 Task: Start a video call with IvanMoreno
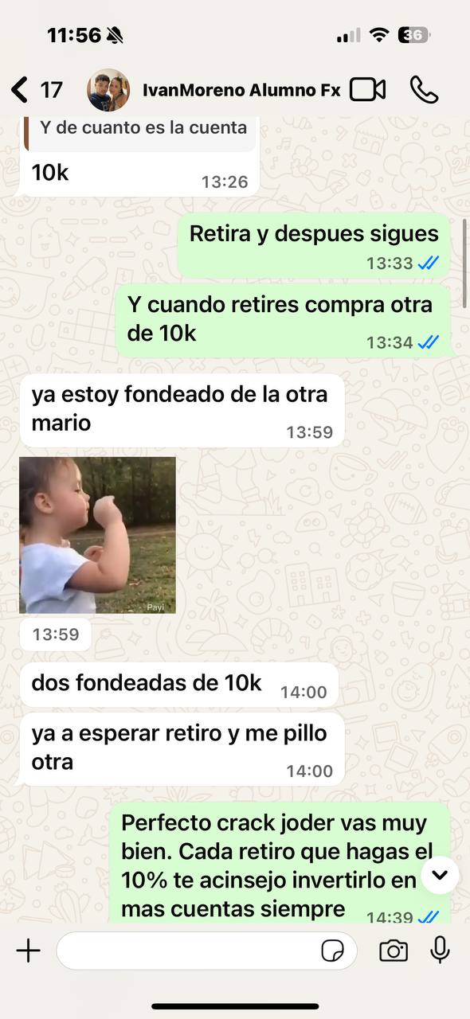click(x=368, y=90)
